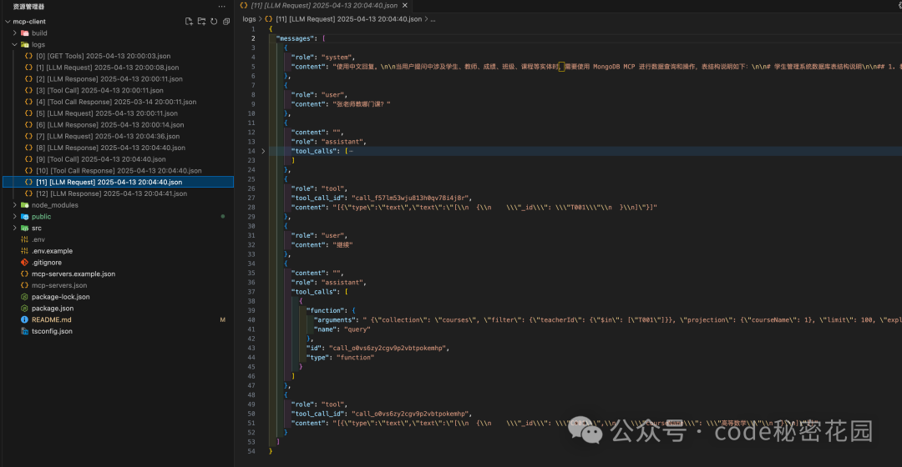902x467 pixels.
Task: Collapse the mcp-client root folder
Action: tap(8, 21)
